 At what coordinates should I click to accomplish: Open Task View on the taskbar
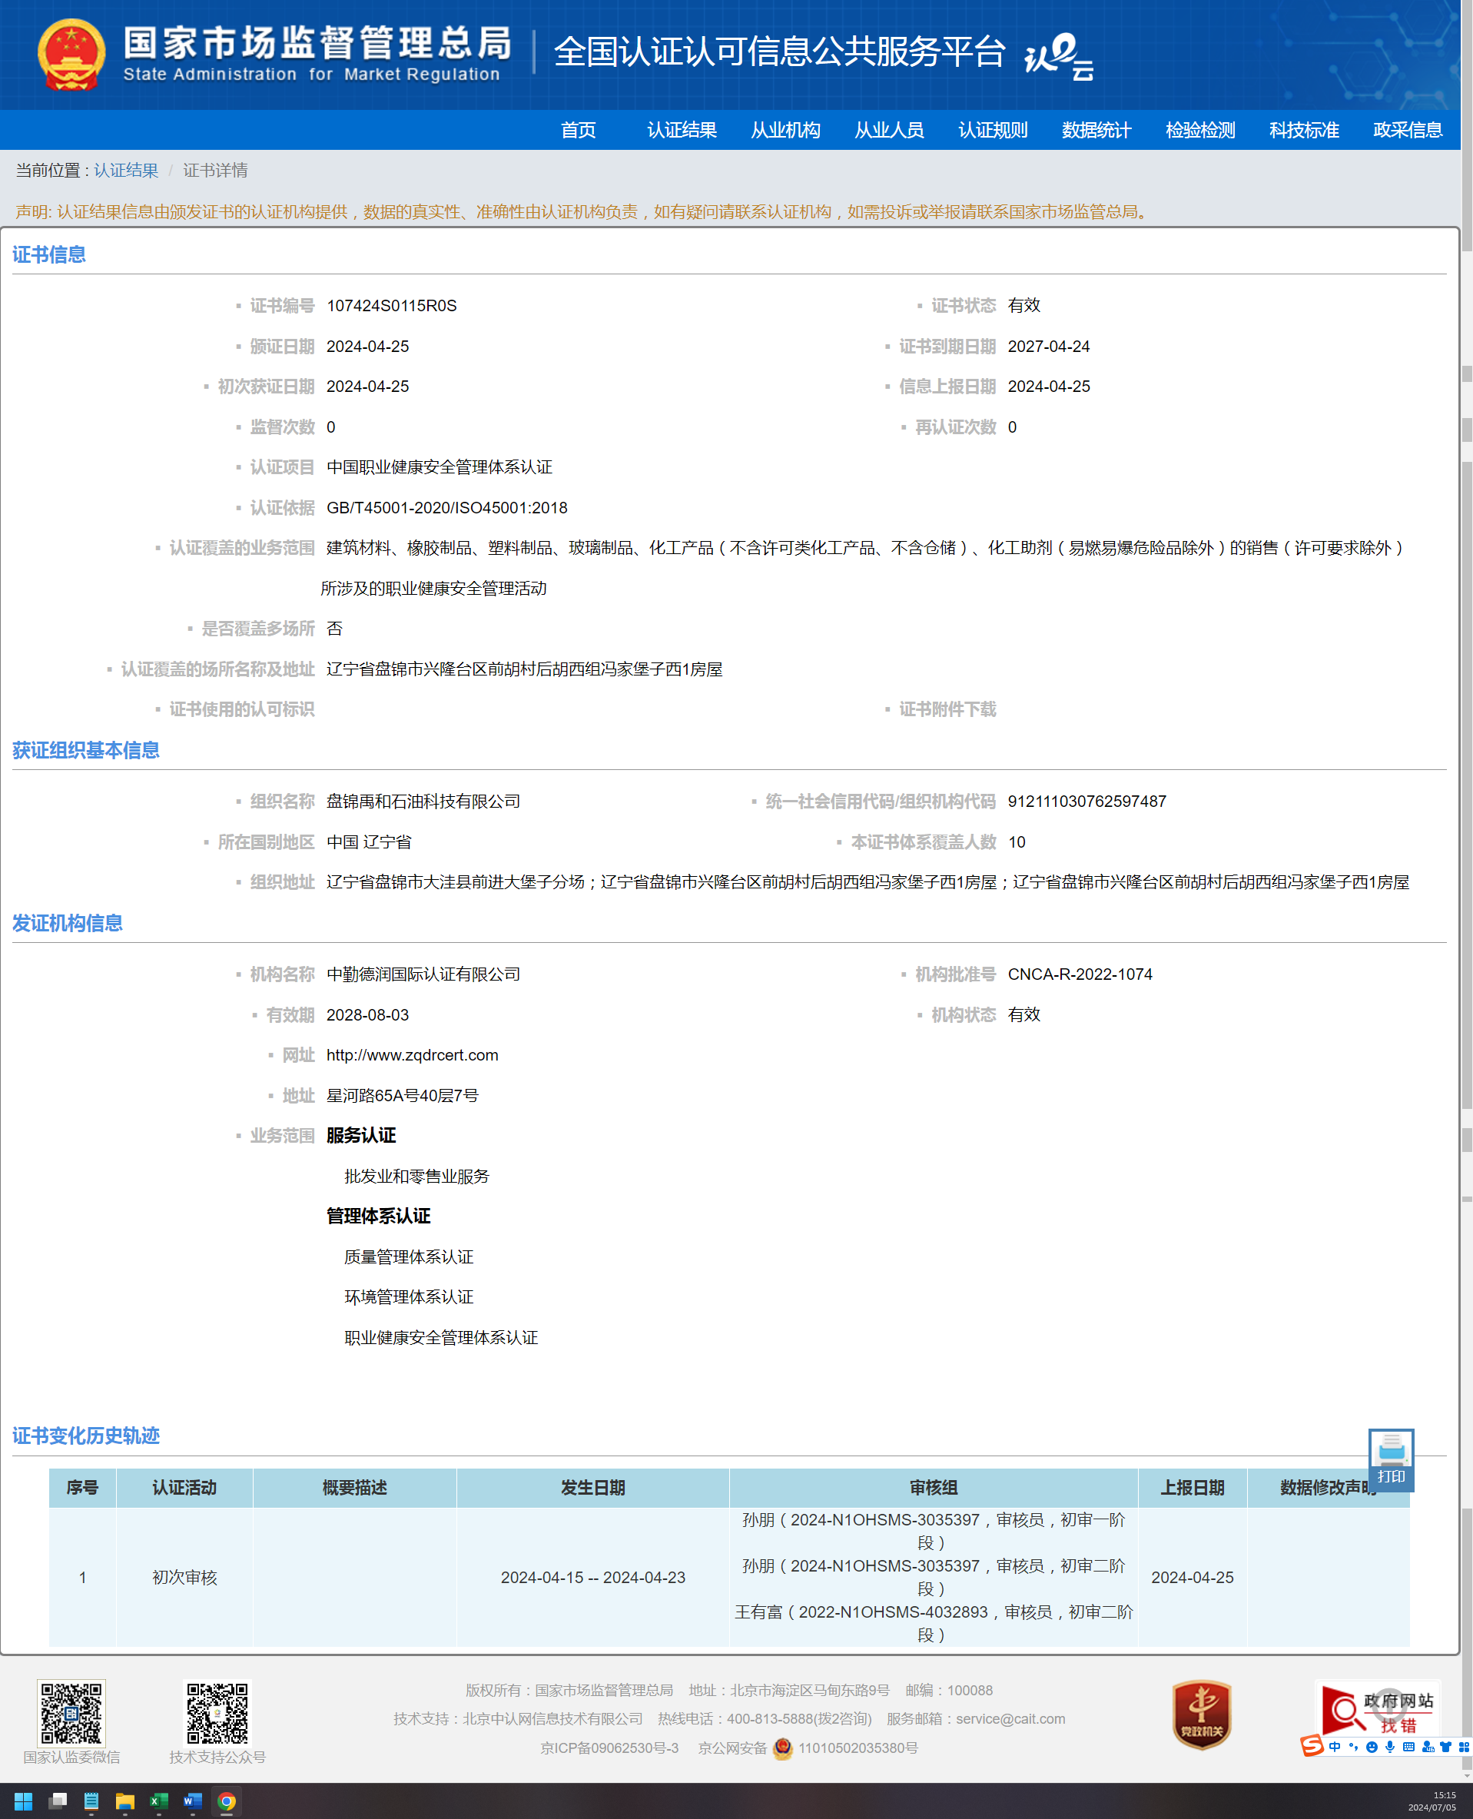click(x=58, y=1801)
